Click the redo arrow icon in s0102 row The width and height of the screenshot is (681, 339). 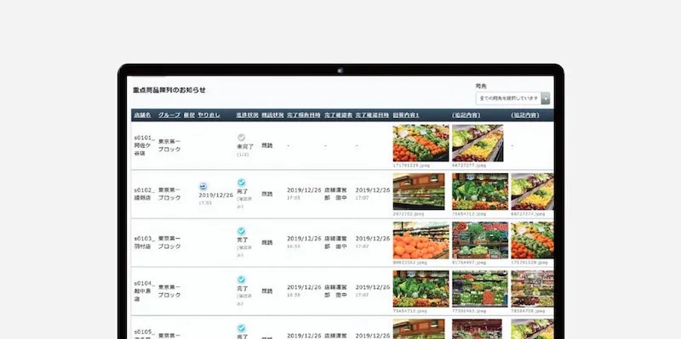pyautogui.click(x=203, y=186)
